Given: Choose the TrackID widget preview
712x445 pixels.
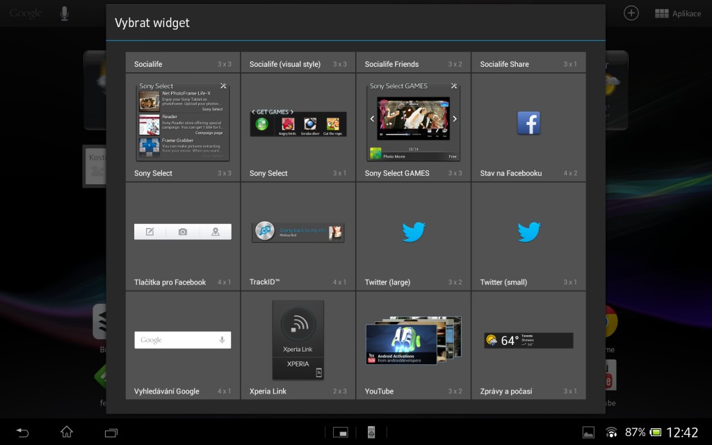Looking at the screenshot, I should [298, 232].
